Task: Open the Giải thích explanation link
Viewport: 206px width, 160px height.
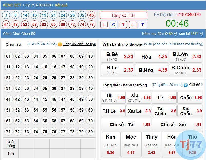Action: [x=196, y=85]
